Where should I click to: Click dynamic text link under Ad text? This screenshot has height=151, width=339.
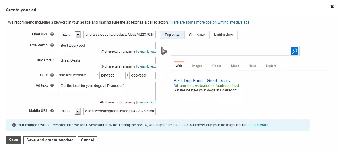[147, 102]
